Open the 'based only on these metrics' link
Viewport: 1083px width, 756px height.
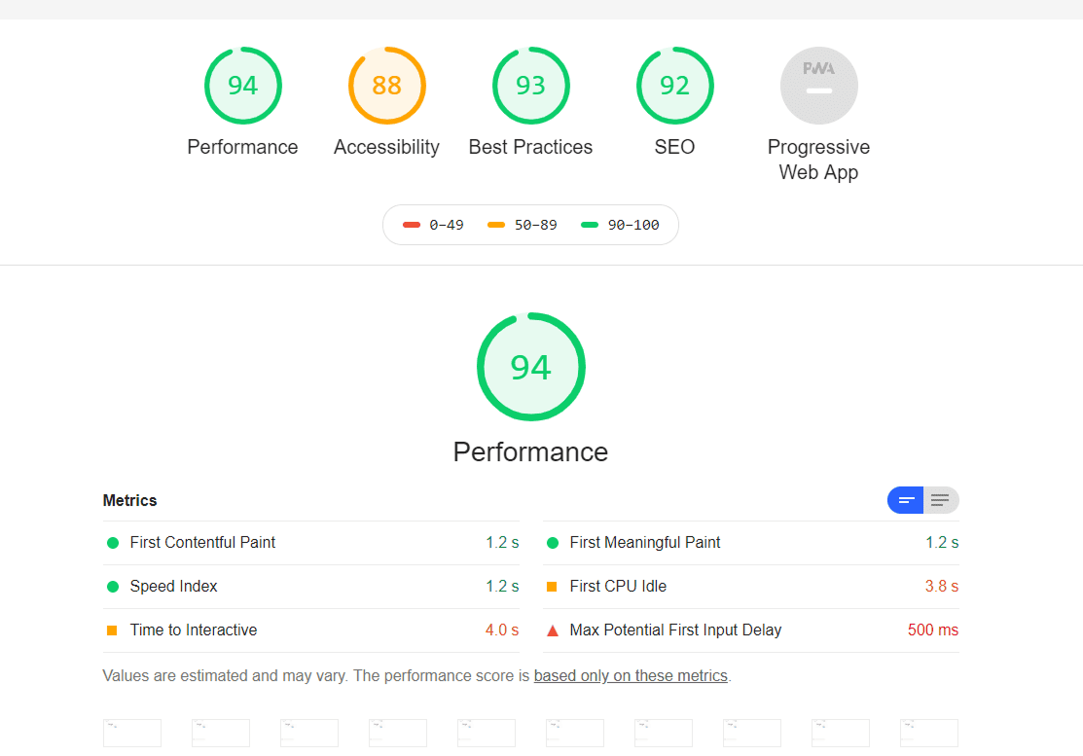(631, 675)
